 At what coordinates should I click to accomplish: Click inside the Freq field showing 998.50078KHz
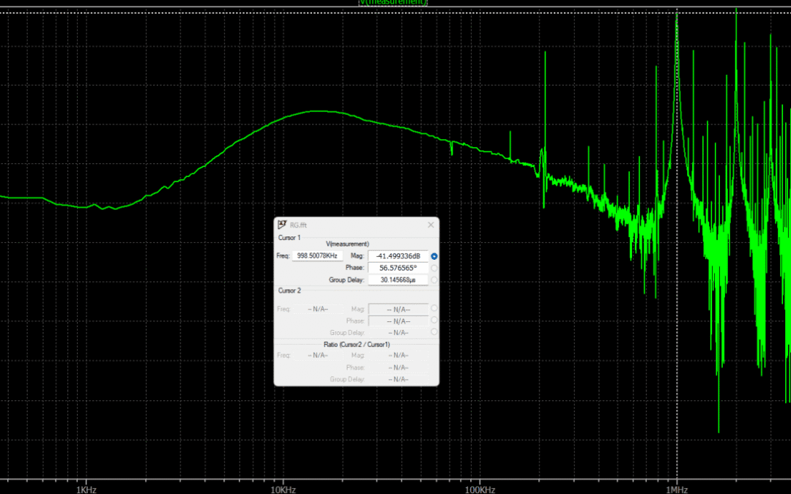click(x=317, y=255)
